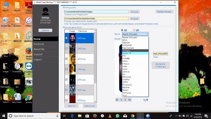The width and height of the screenshot is (211, 119).
Task: Open Chrome in the taskbar
Action: click(133, 116)
